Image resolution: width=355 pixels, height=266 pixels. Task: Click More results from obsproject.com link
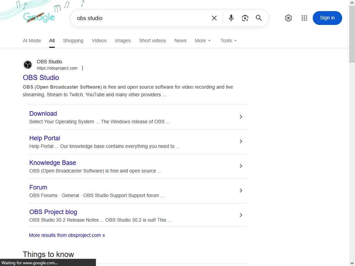67,235
